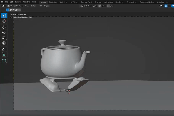Open the Global transform orientation dropdown
This screenshot has width=174, height=116.
pos(86,6)
